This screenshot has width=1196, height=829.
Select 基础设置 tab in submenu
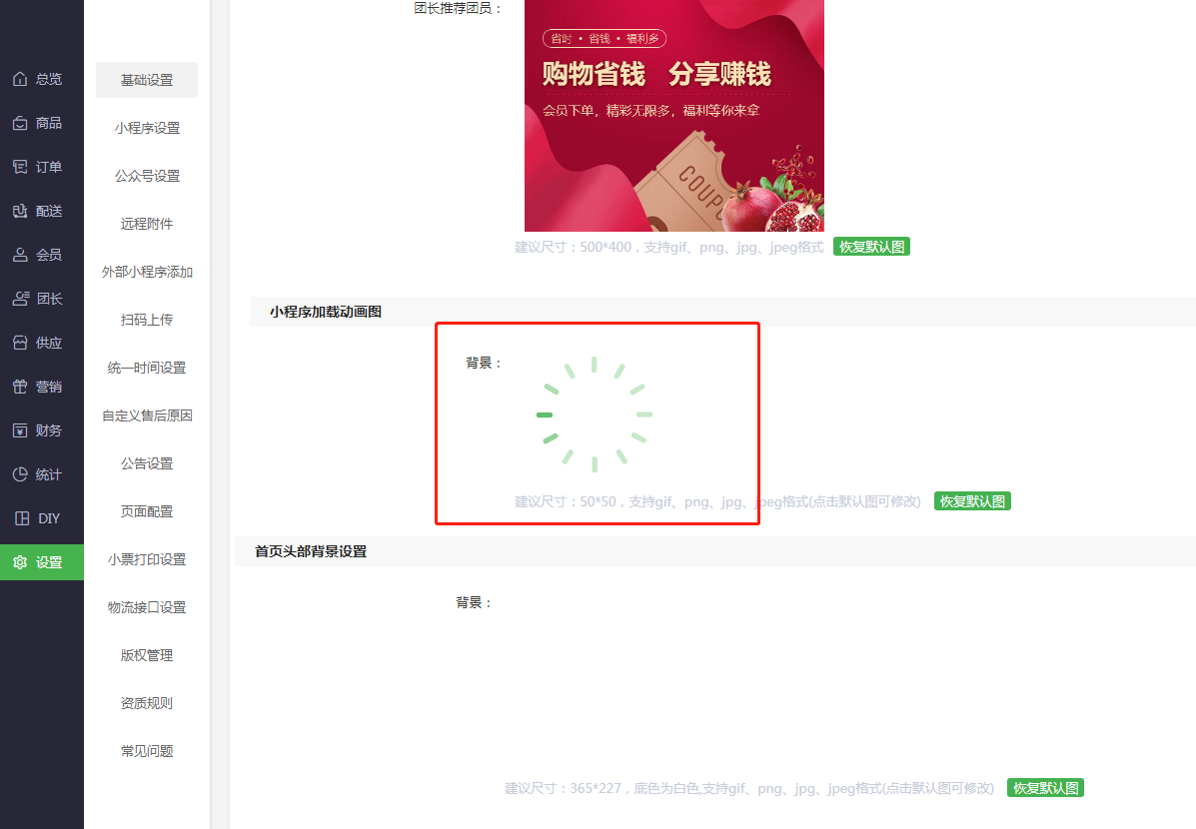147,79
